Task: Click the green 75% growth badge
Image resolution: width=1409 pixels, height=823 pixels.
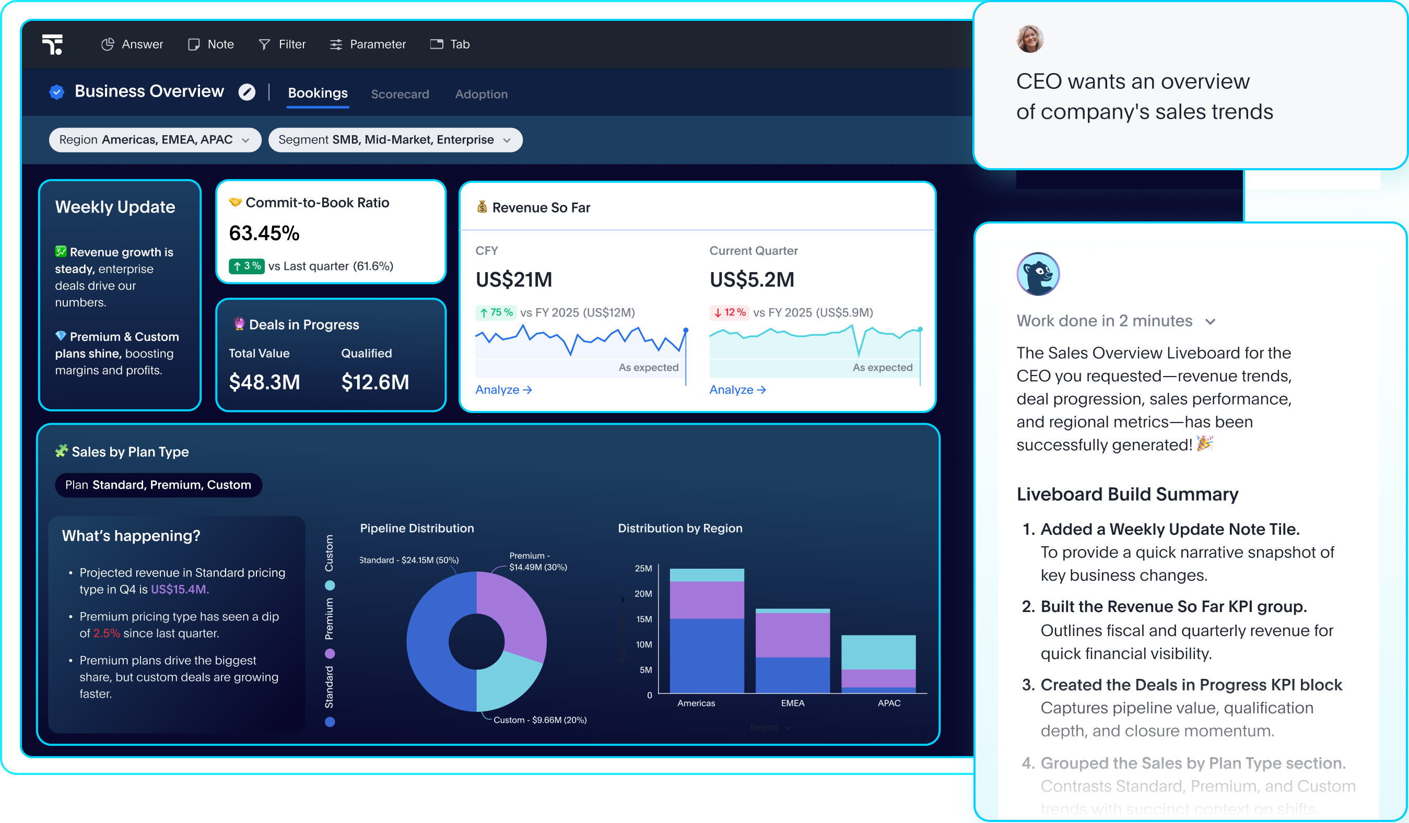Action: point(496,312)
